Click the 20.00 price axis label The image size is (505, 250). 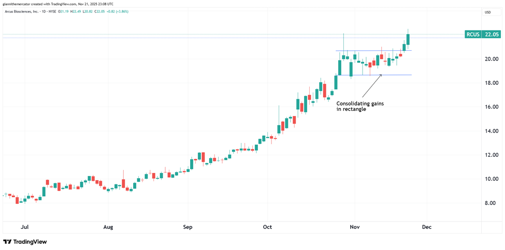pos(490,59)
